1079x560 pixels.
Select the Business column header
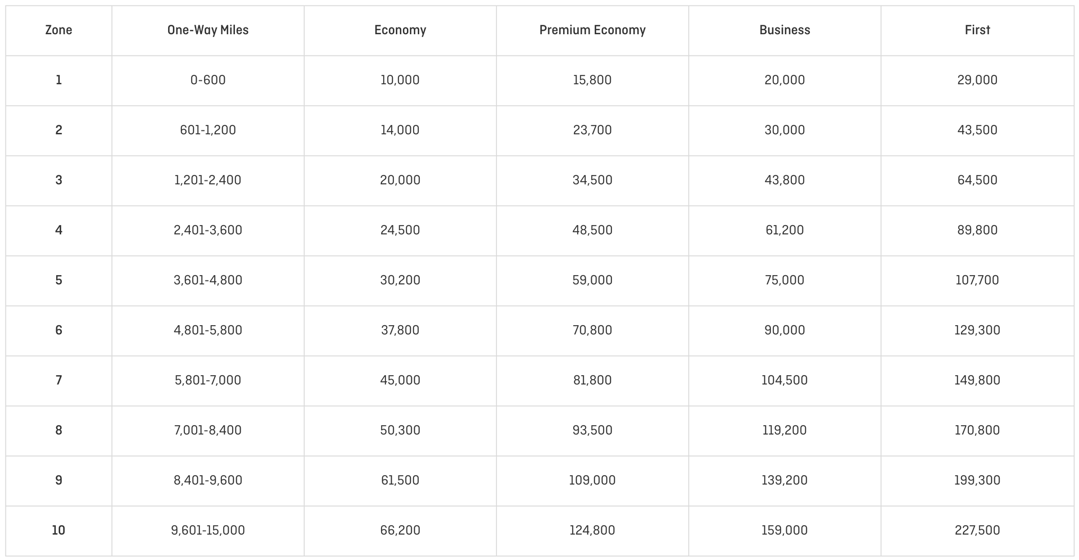785,30
